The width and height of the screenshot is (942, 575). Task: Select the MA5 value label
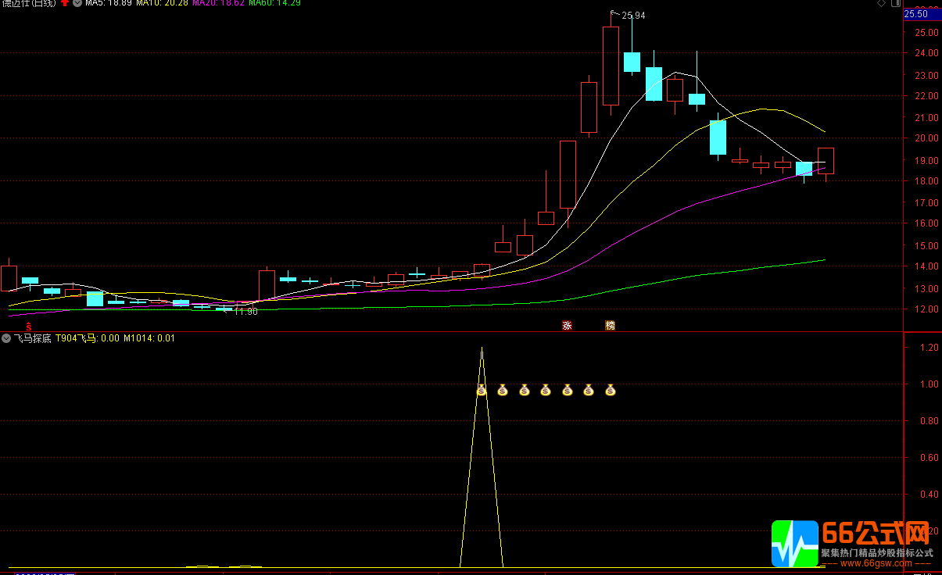pos(109,3)
